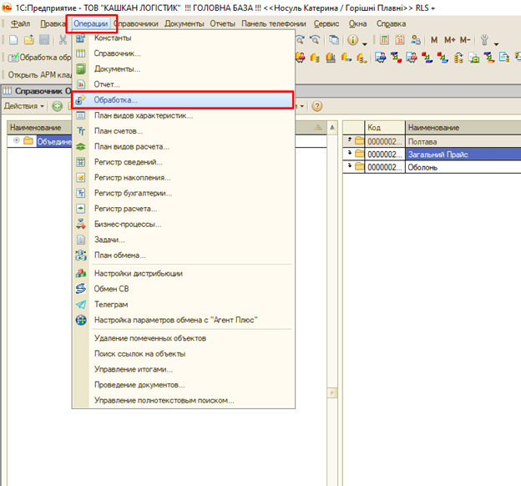Open Настройка параметров обмена с Агент Плюс
This screenshot has width=521, height=486.
184,320
